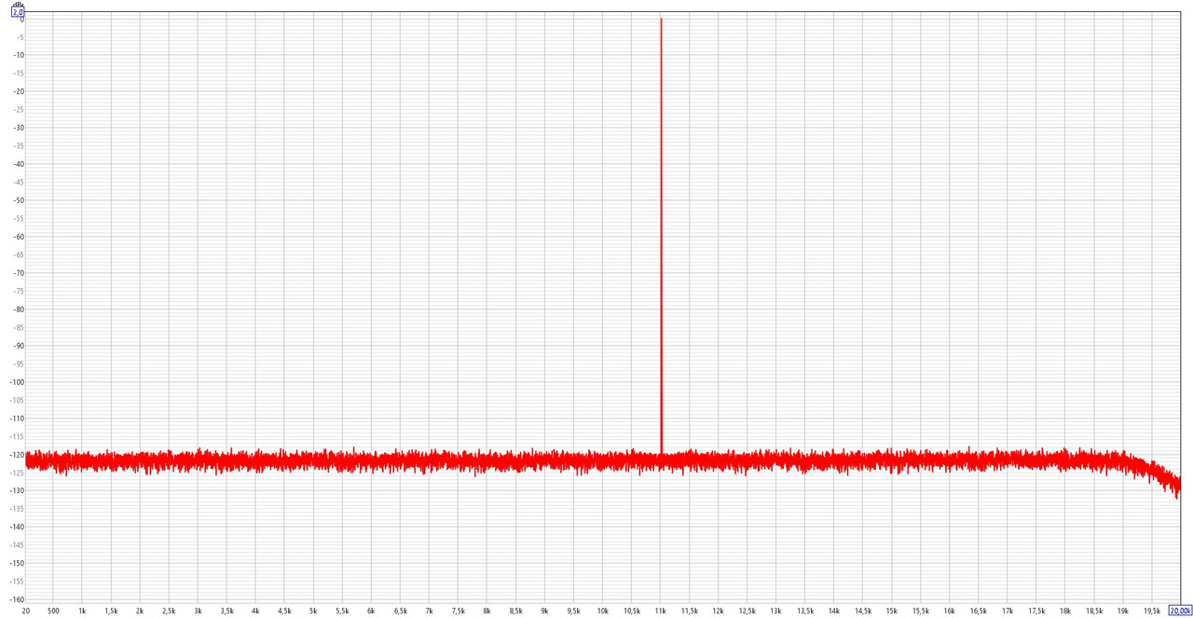Click the dBr unit label

pyautogui.click(x=18, y=4)
